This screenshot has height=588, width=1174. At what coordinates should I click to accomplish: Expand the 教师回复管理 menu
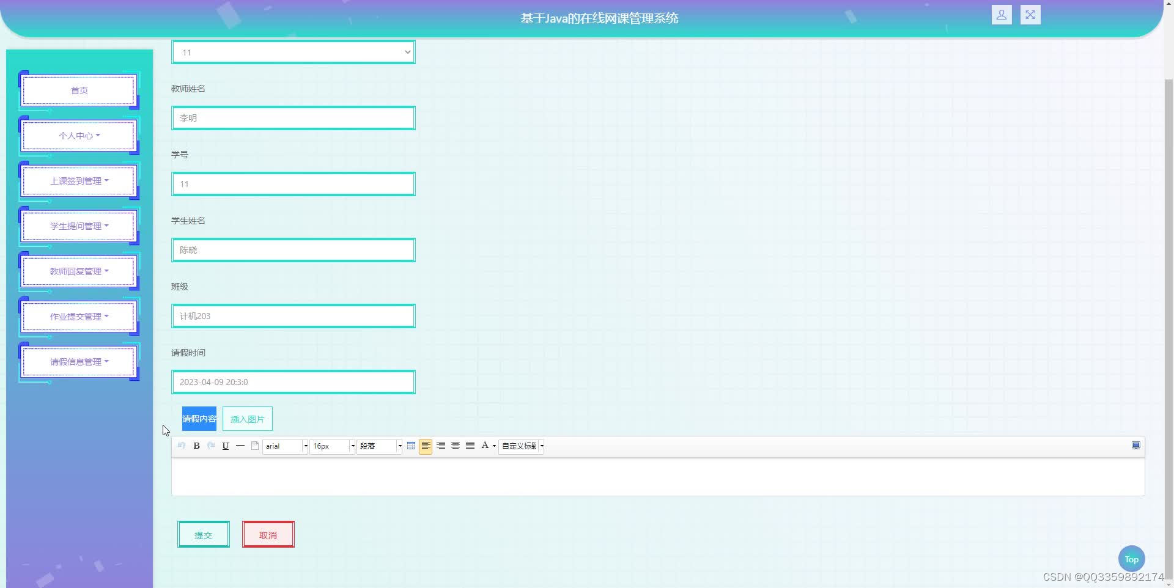click(79, 271)
